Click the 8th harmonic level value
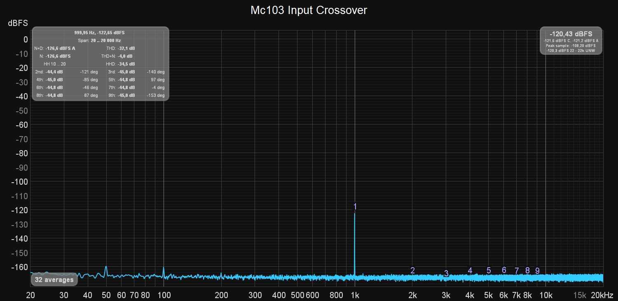 (54, 95)
